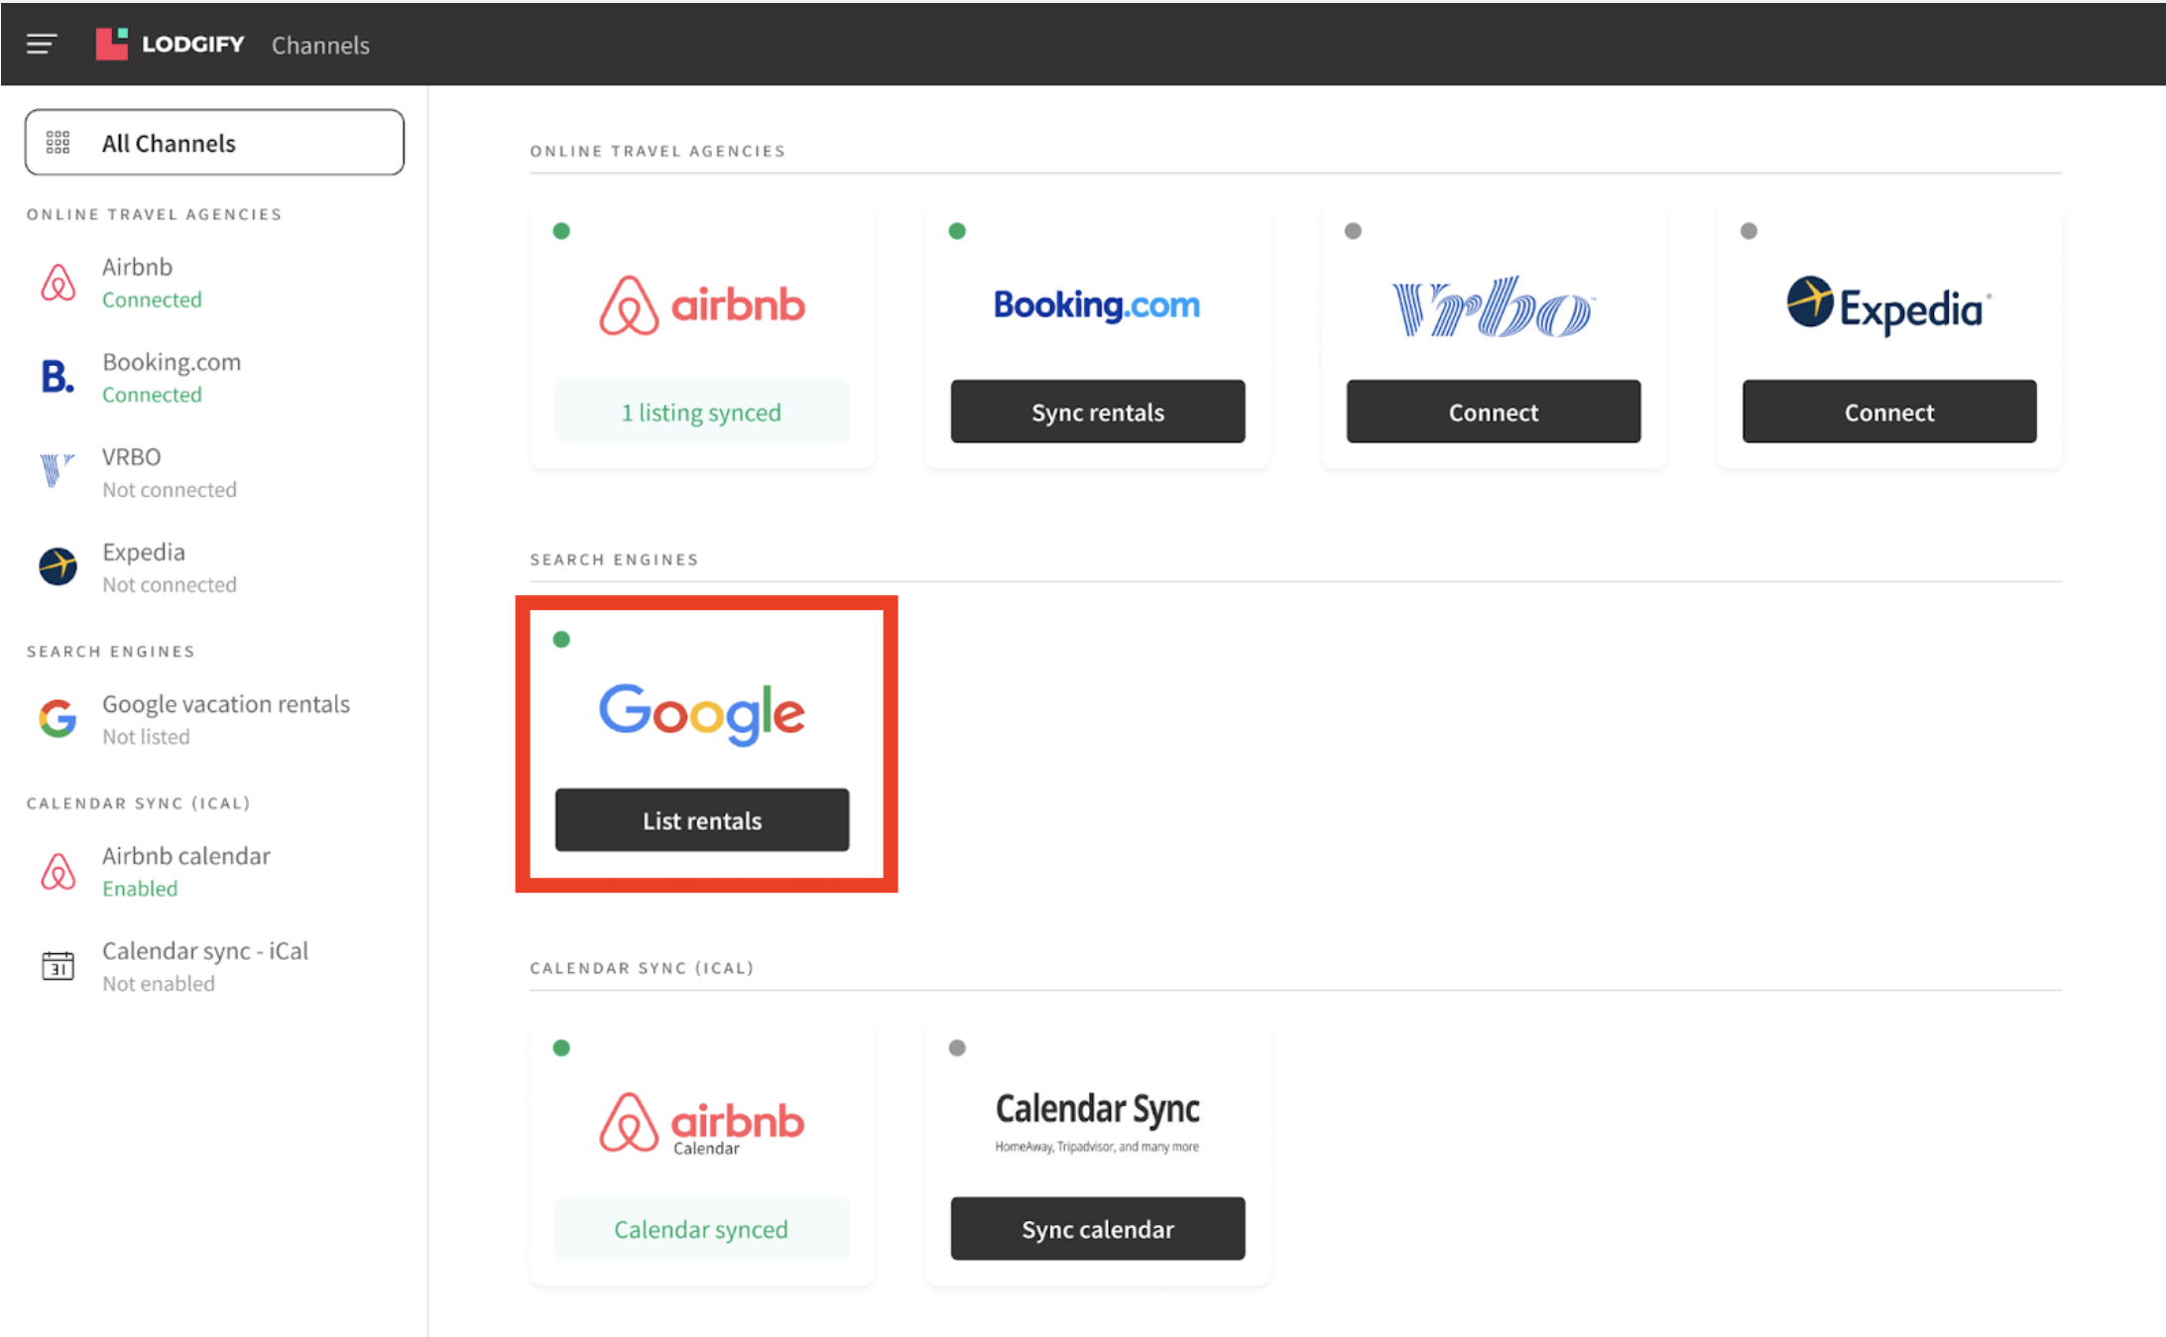Click the Expedia logo on its card

1889,305
